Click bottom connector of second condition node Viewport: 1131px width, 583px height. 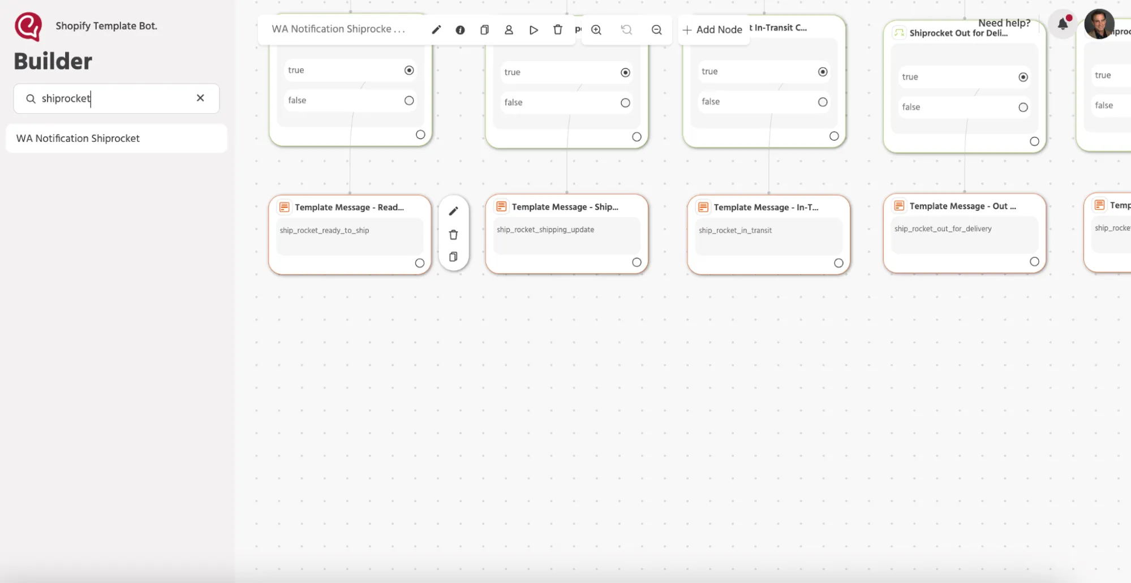coord(637,137)
